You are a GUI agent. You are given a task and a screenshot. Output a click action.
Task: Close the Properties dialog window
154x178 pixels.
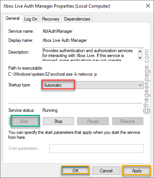[148, 6]
